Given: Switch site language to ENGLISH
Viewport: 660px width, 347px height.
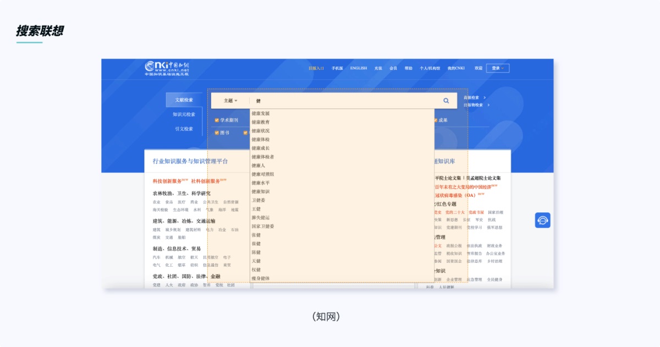Looking at the screenshot, I should (x=359, y=68).
